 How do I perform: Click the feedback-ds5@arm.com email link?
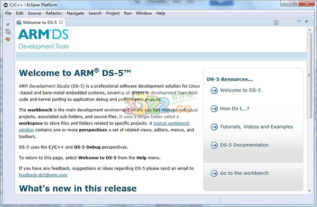(x=43, y=175)
